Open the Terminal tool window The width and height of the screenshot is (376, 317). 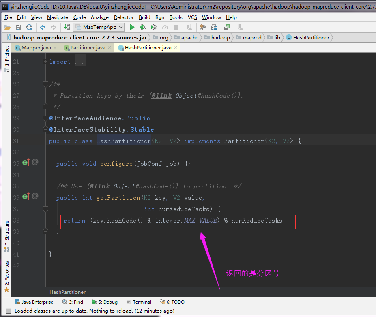139,302
